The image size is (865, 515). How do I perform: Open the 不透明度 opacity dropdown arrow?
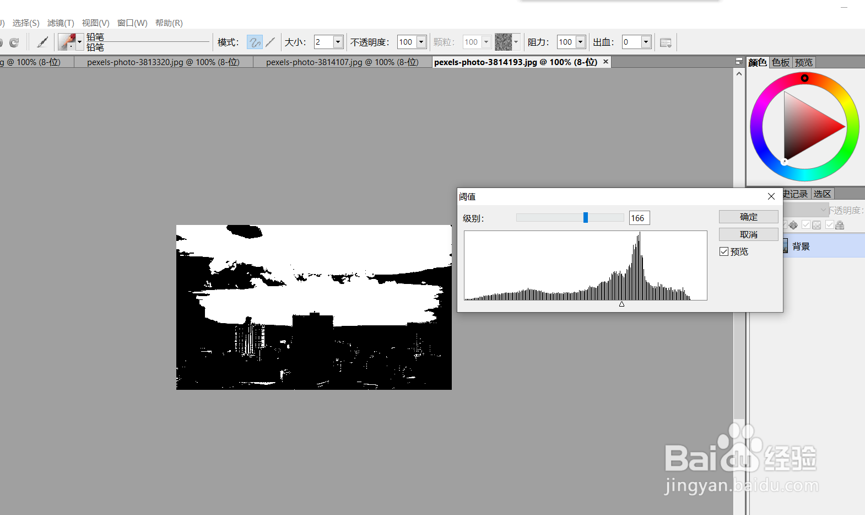coord(421,42)
